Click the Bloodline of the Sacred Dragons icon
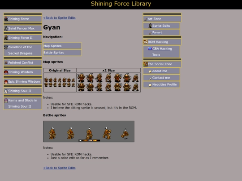 (6, 47)
